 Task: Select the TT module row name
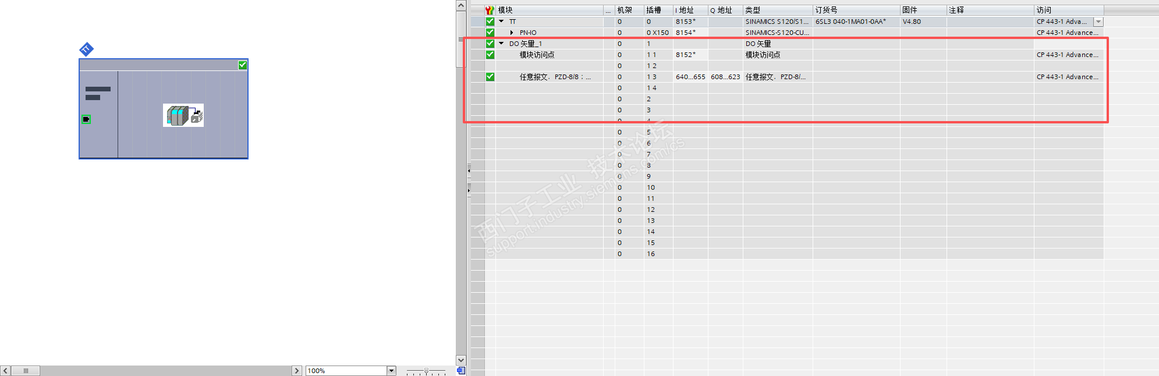513,22
